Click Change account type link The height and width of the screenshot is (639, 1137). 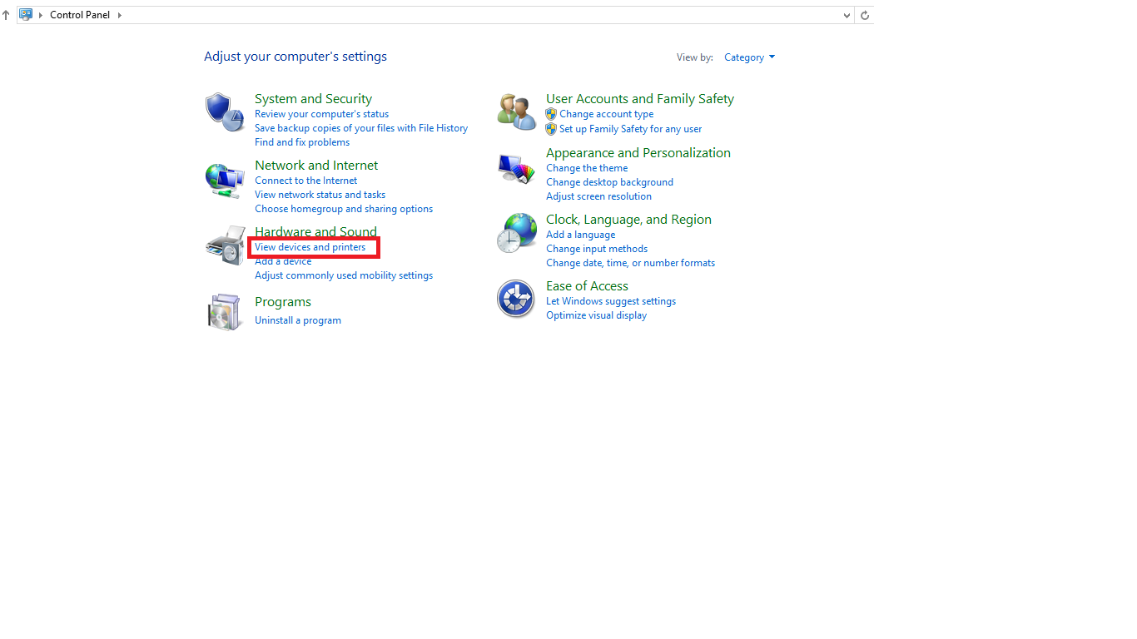tap(606, 114)
